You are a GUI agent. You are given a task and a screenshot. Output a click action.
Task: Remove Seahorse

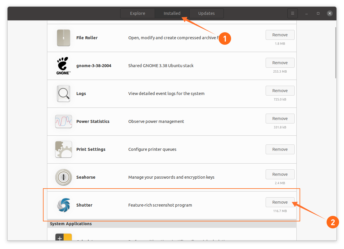pyautogui.click(x=280, y=174)
